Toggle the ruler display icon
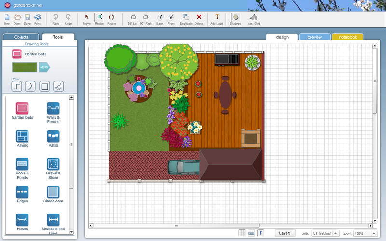The height and width of the screenshot is (241, 386). [x=251, y=233]
